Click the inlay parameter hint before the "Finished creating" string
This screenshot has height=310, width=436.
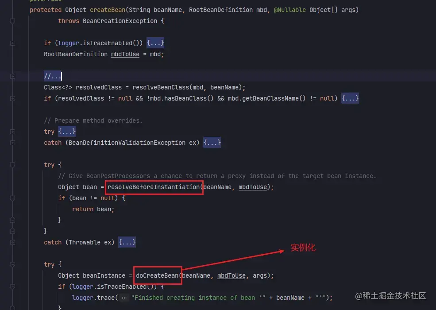pos(124,298)
